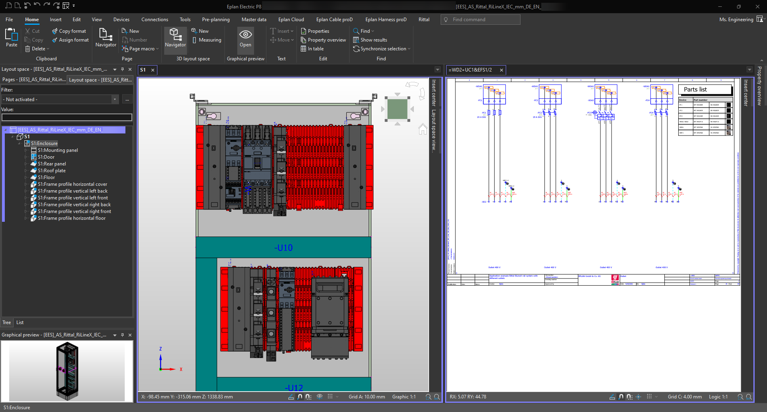Open the Connections ribbon tab
767x412 pixels.
point(155,19)
